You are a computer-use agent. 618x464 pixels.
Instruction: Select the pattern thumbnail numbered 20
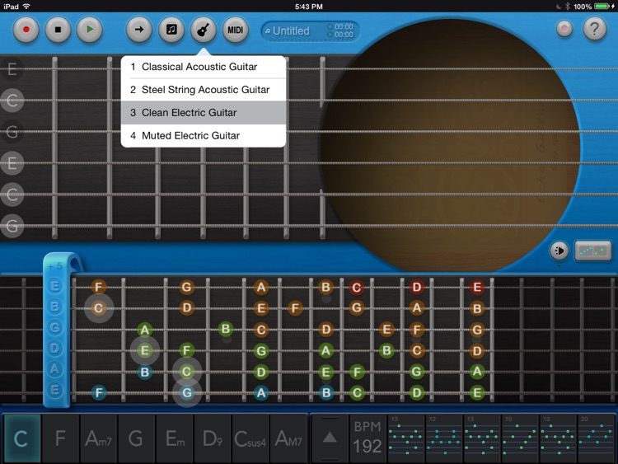pos(597,438)
